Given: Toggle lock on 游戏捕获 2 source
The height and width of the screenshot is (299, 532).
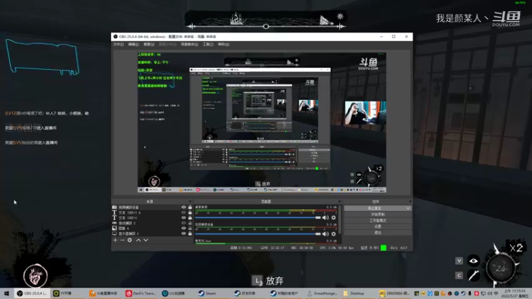Looking at the screenshot, I should tap(190, 223).
